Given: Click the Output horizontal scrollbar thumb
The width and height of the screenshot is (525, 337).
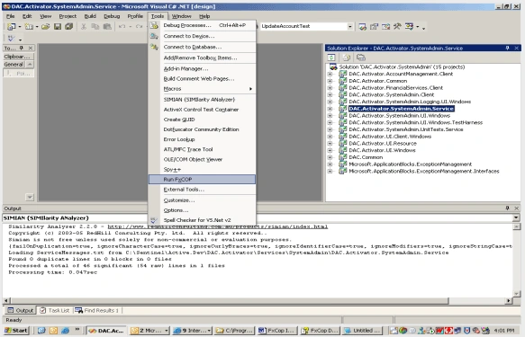Looking at the screenshot, I should pos(230,300).
